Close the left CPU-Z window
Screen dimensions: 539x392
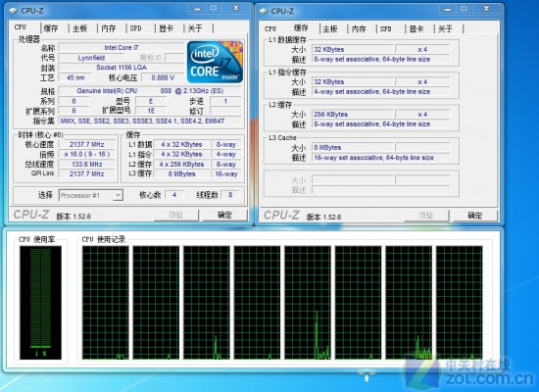pyautogui.click(x=236, y=9)
